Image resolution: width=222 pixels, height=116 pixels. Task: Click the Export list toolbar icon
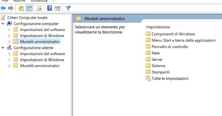click(39, 8)
